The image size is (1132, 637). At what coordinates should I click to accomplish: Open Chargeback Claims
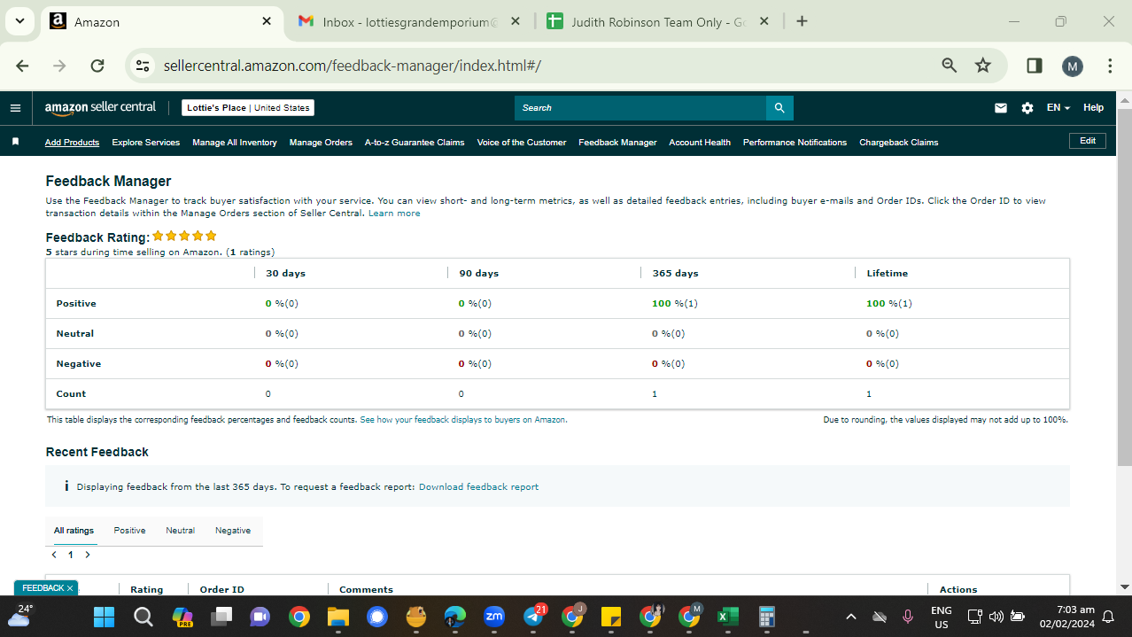click(898, 143)
